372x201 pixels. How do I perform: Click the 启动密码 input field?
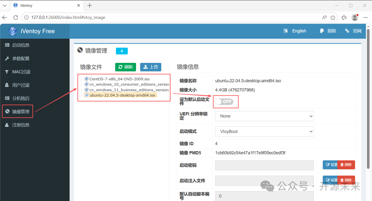[x=264, y=165]
